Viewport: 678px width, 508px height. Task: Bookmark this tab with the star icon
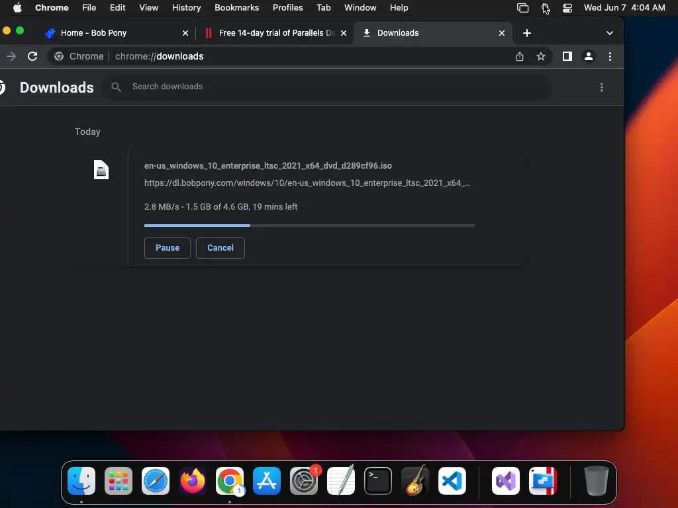point(540,56)
